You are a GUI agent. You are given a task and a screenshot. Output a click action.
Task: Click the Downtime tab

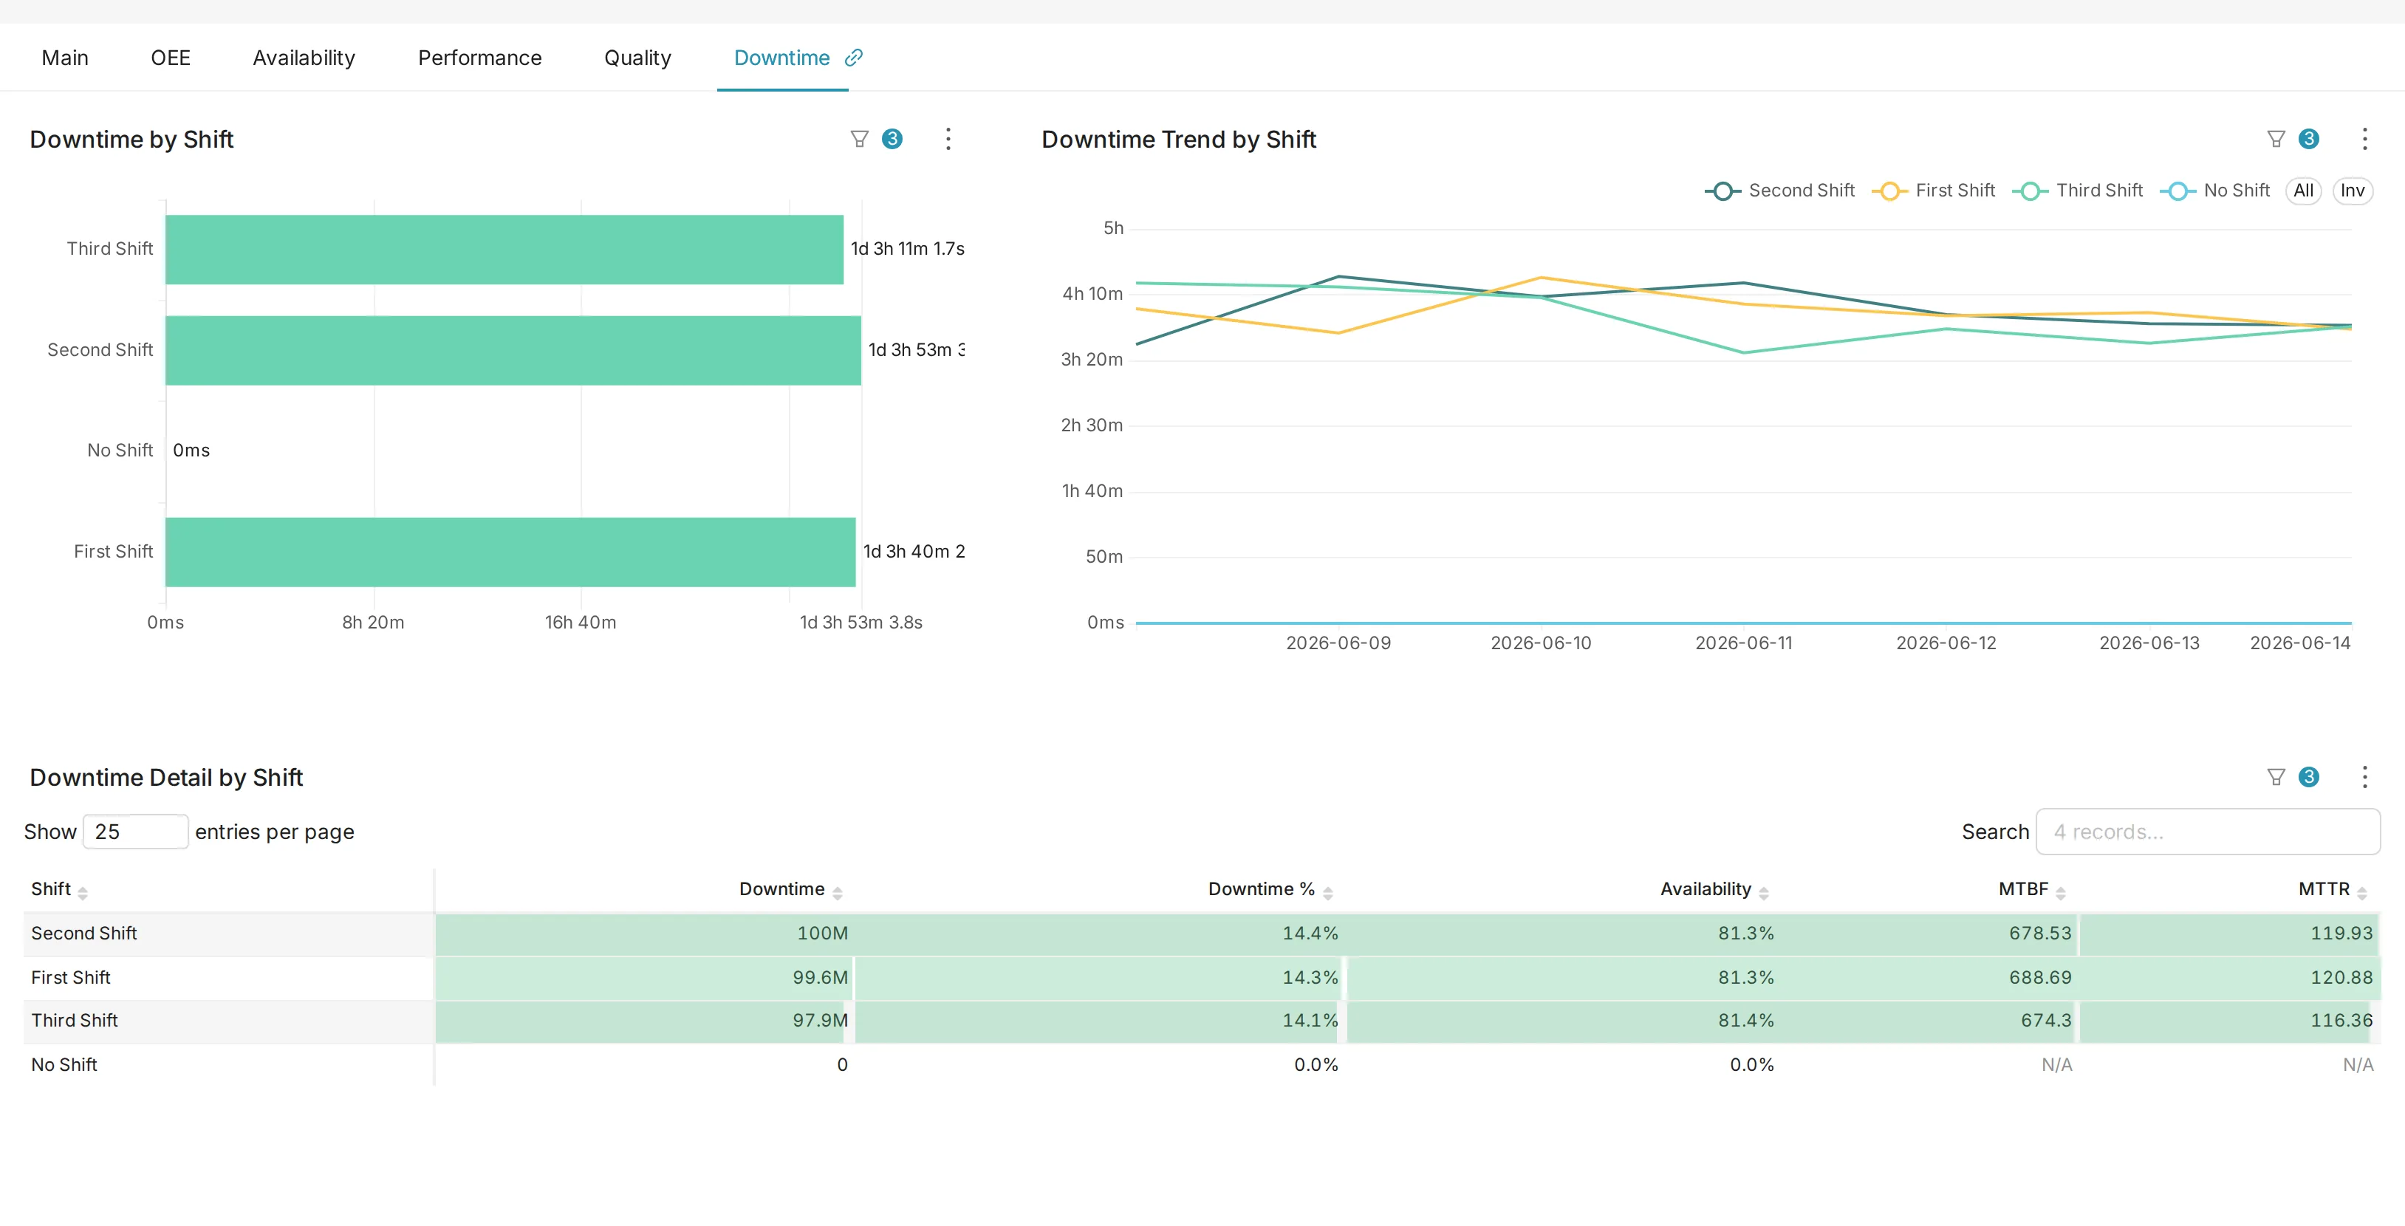point(781,58)
